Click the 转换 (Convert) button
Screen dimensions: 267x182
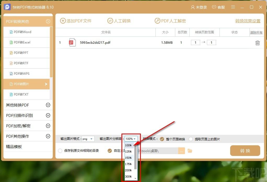pyautogui.click(x=245, y=150)
